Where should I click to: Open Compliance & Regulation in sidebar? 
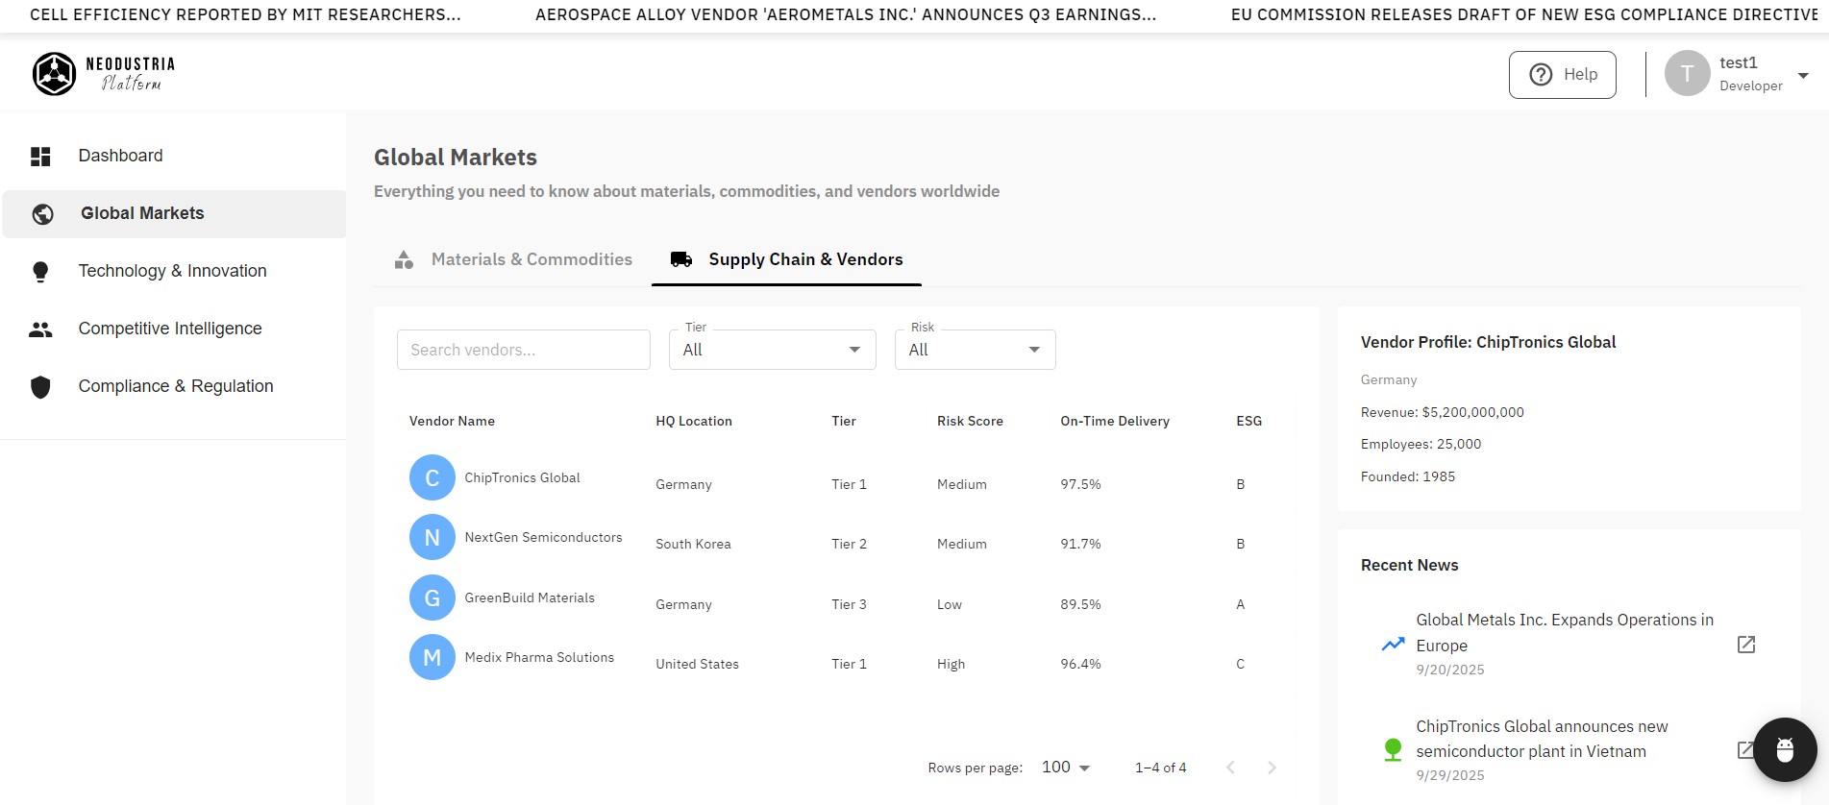[175, 386]
